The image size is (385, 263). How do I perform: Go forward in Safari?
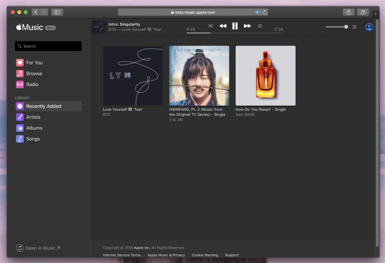[44, 12]
